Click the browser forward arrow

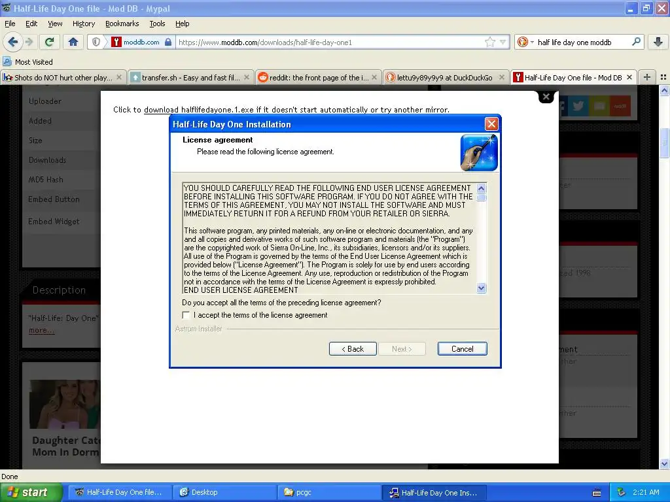point(29,42)
